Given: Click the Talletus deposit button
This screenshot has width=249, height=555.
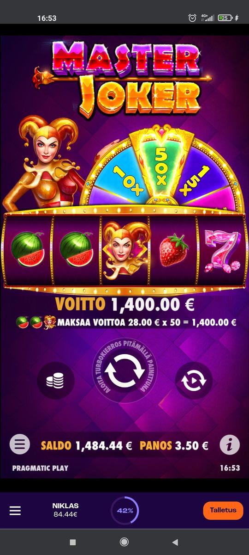Looking at the screenshot, I should 223,511.
